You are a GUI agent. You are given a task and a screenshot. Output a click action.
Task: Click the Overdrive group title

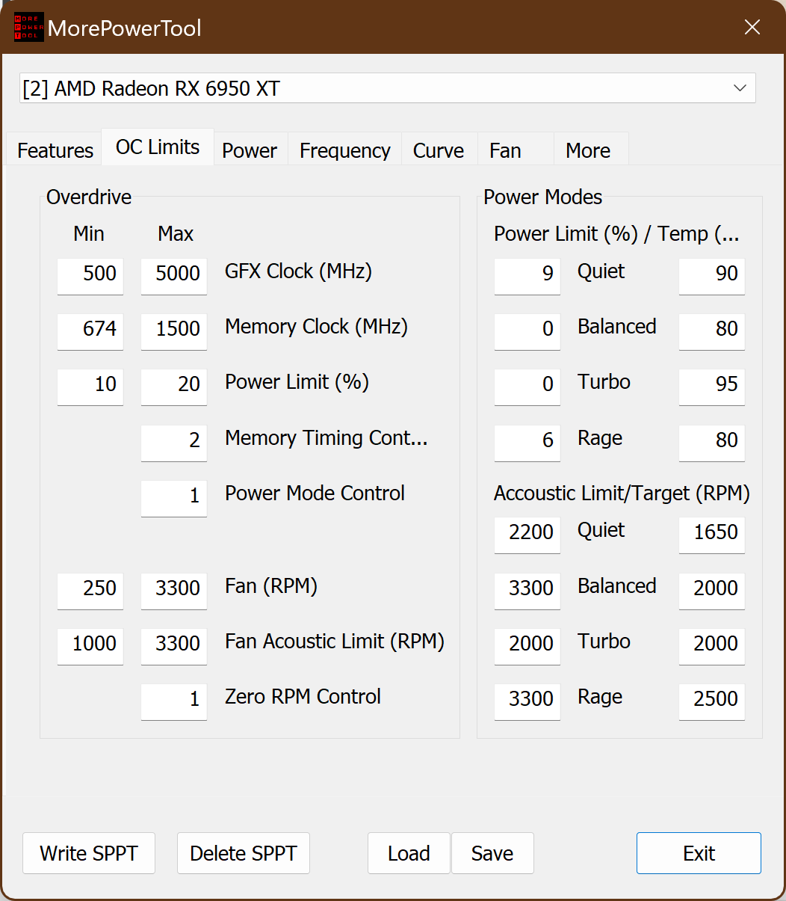click(89, 197)
